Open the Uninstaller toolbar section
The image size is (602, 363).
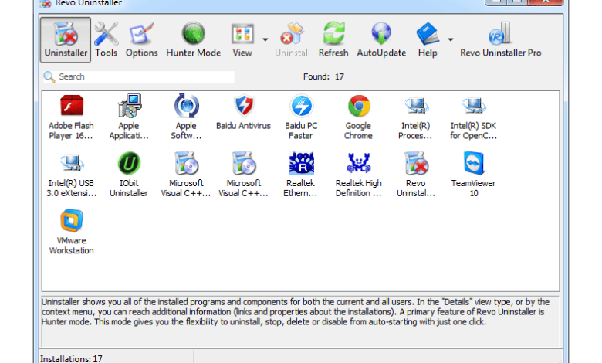[x=66, y=39]
